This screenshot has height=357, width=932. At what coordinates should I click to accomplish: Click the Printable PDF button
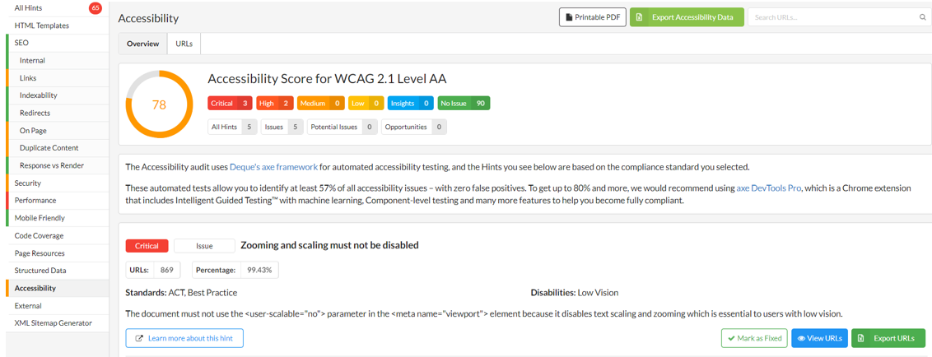tap(593, 17)
